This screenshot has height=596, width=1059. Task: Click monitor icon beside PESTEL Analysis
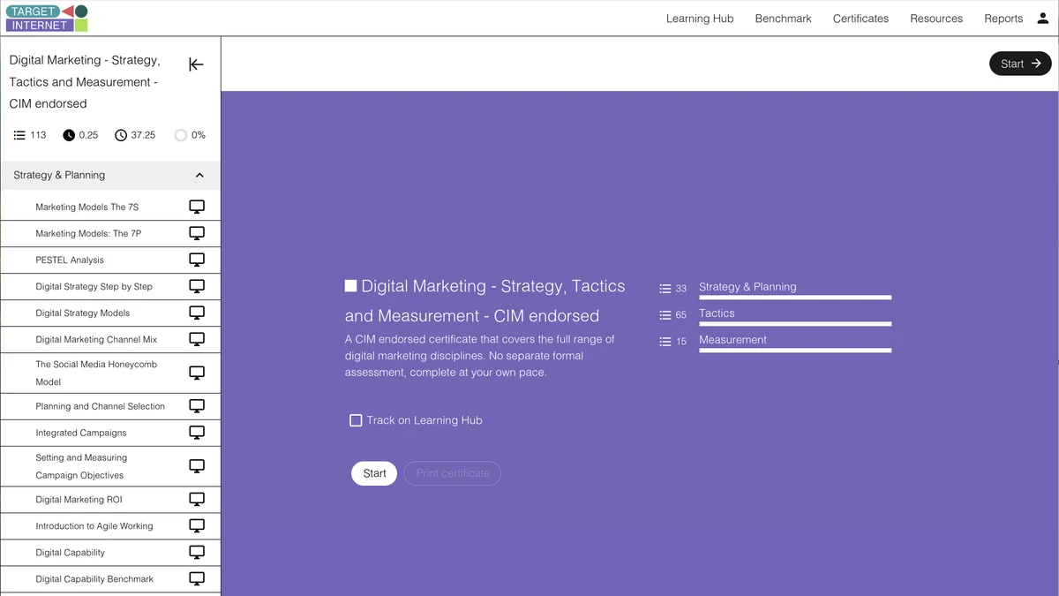[197, 260]
